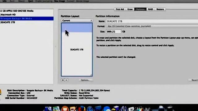Switch to the First Aid tab
198x111 pixels.
point(120,9)
